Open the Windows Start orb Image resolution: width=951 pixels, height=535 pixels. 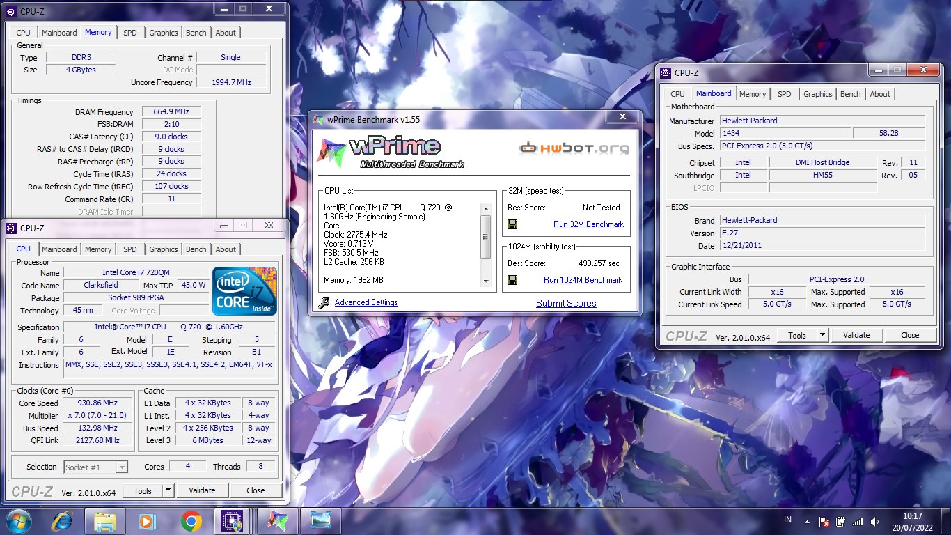(18, 520)
